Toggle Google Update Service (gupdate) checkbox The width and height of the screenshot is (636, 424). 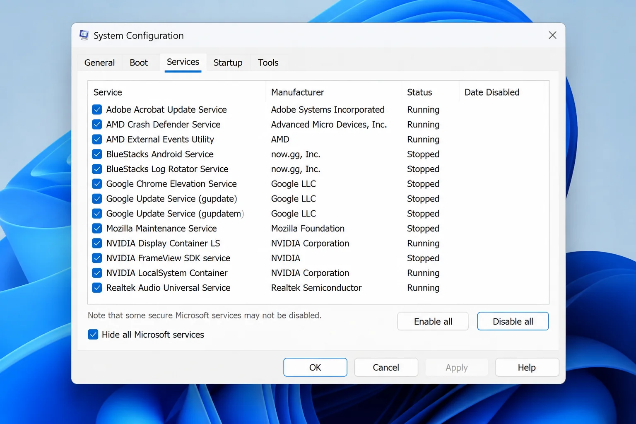(97, 199)
